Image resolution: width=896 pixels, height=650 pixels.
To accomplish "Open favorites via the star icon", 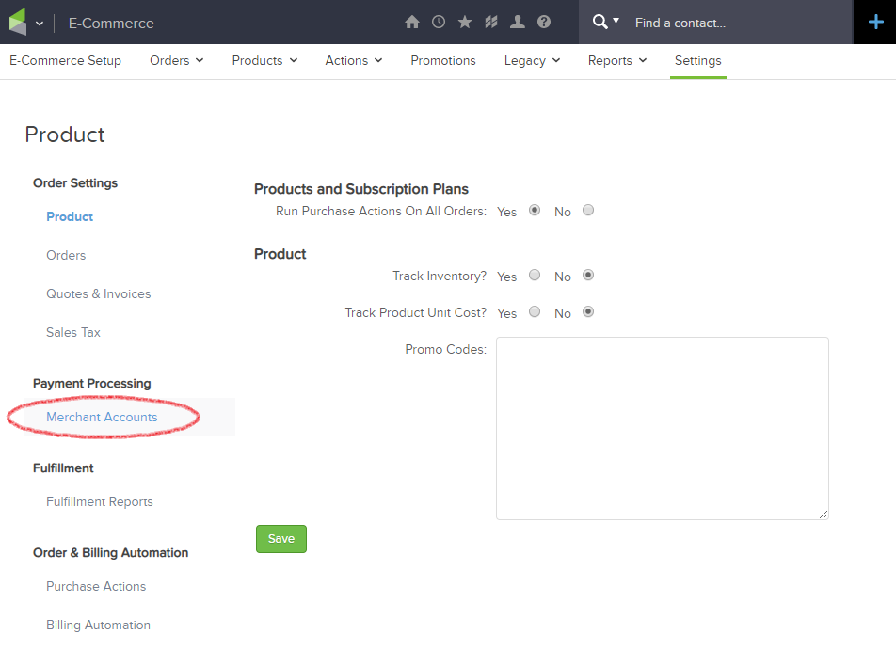I will [465, 23].
